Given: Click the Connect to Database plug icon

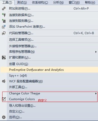Looking at the screenshot, I should click(4, 15).
